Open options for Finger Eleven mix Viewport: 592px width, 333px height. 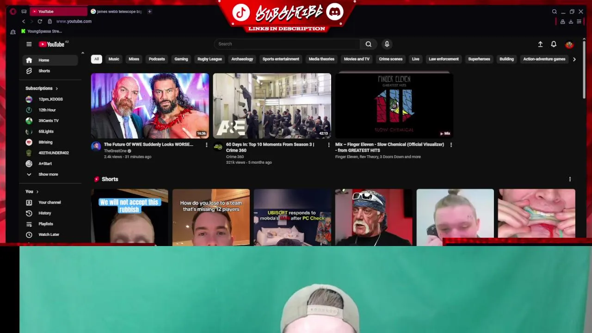(451, 145)
